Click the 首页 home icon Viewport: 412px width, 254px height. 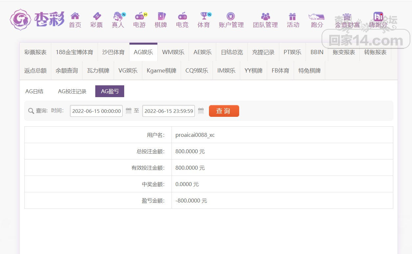click(x=75, y=16)
